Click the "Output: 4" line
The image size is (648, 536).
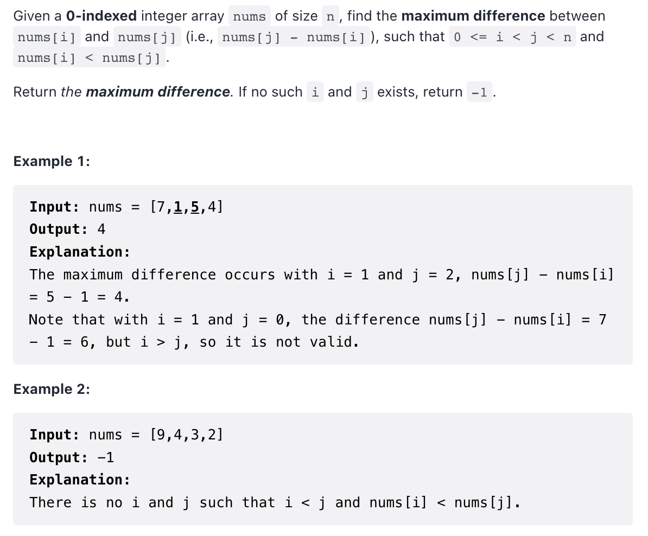pyautogui.click(x=67, y=229)
